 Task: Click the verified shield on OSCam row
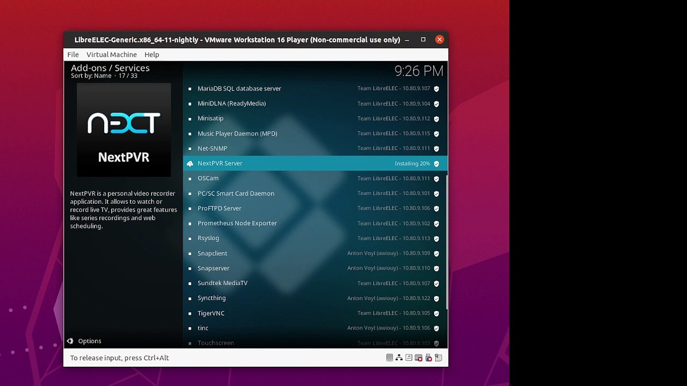pos(436,179)
